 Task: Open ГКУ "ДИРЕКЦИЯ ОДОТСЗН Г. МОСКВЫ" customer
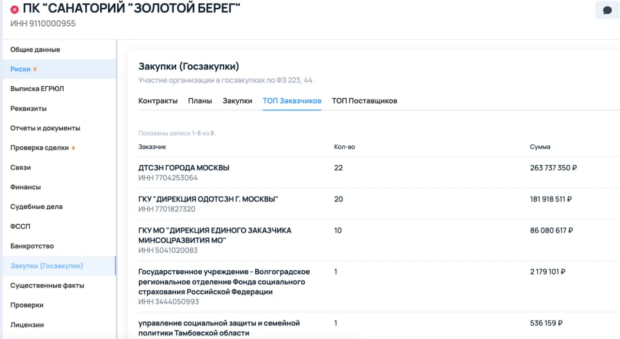coord(208,199)
